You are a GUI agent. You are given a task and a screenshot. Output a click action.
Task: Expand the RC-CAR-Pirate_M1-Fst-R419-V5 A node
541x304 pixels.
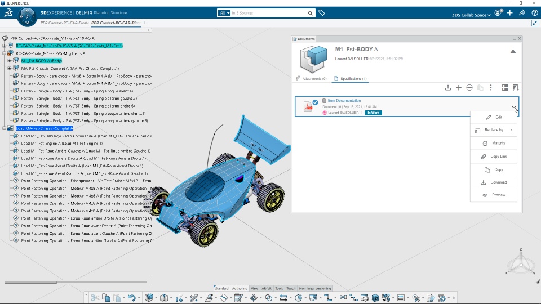[x=4, y=46]
